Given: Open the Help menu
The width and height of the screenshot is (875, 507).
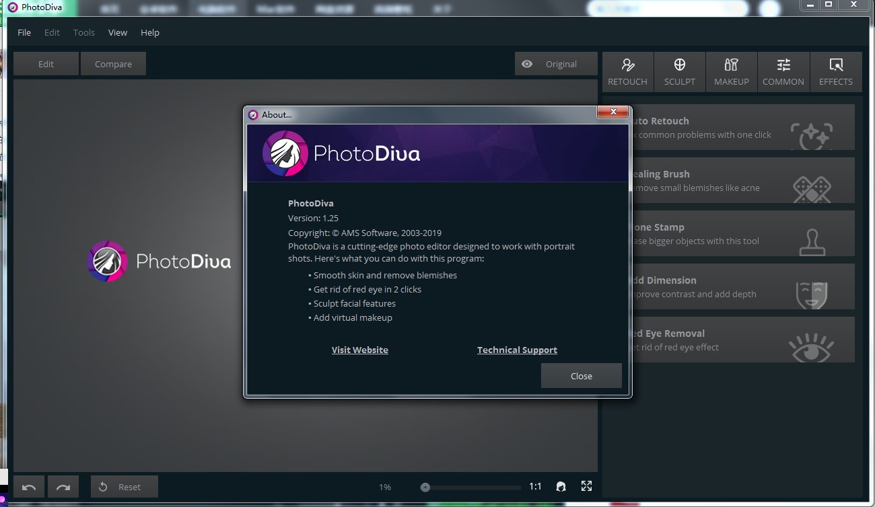Looking at the screenshot, I should 150,32.
